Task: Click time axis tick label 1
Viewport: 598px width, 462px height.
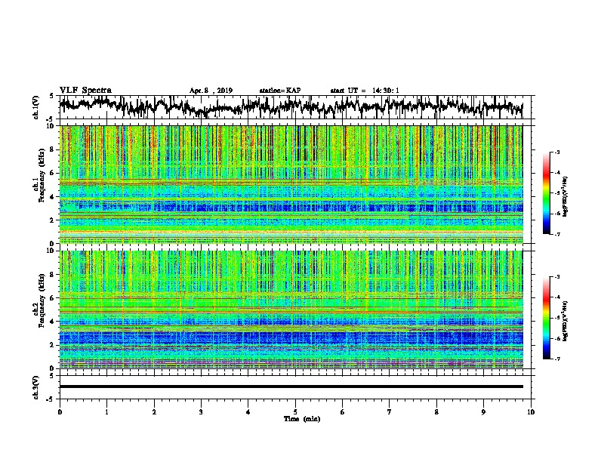Action: [106, 412]
